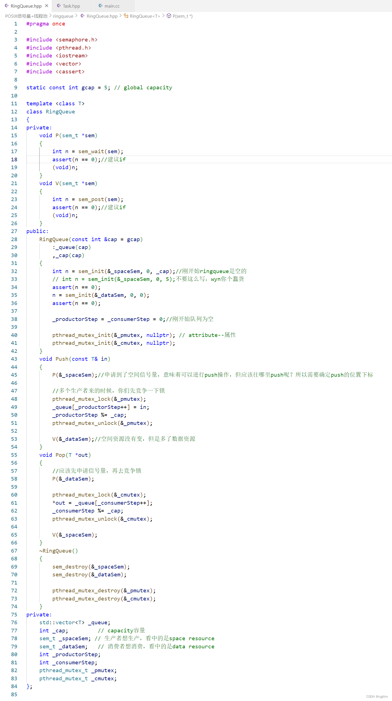The image size is (392, 701).
Task: Place cursor on '#pragma once'
Action: (46, 24)
